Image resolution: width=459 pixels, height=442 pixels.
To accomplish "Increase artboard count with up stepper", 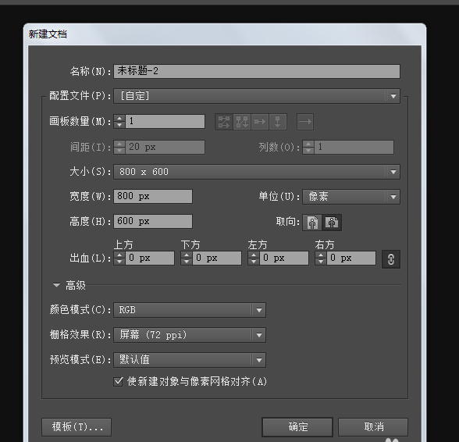I will pos(119,119).
